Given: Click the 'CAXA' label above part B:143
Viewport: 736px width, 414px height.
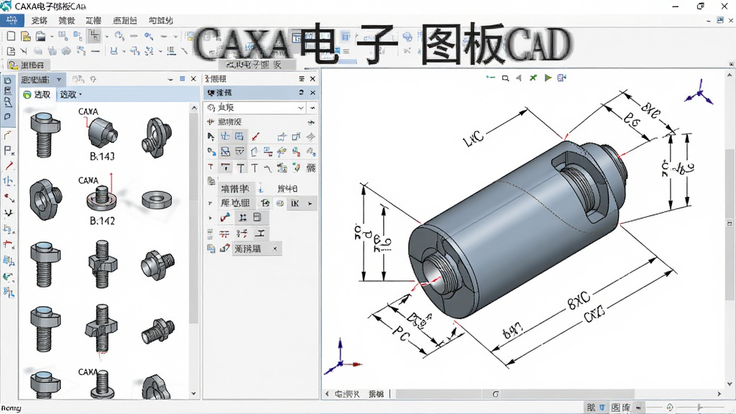Looking at the screenshot, I should (x=88, y=111).
